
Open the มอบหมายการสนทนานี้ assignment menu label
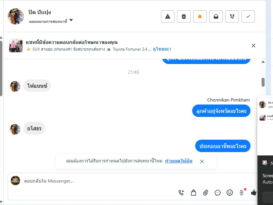pos(48,21)
